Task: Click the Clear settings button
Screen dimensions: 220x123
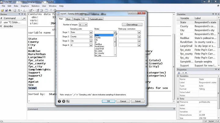Action: click(x=132, y=25)
